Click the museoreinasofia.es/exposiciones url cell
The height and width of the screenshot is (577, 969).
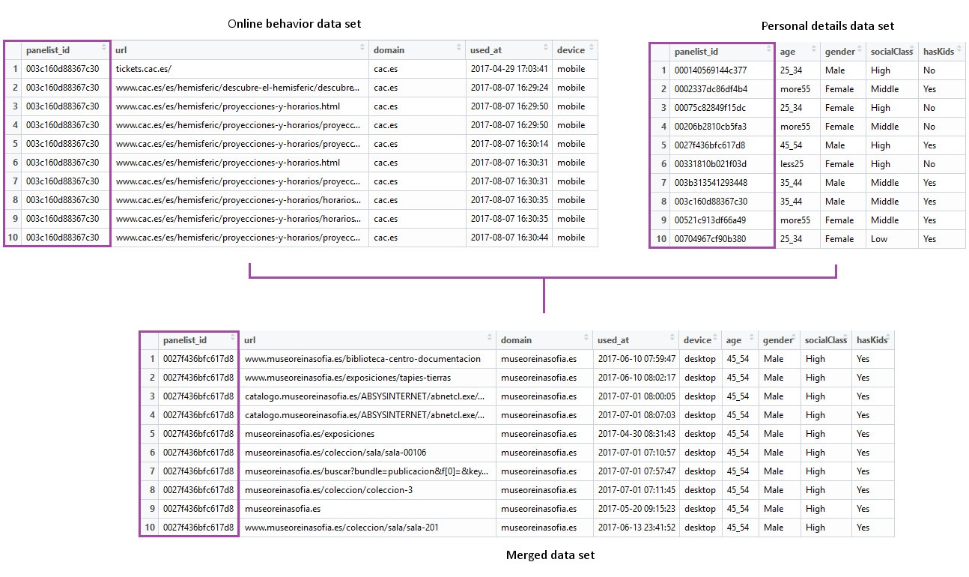[309, 434]
